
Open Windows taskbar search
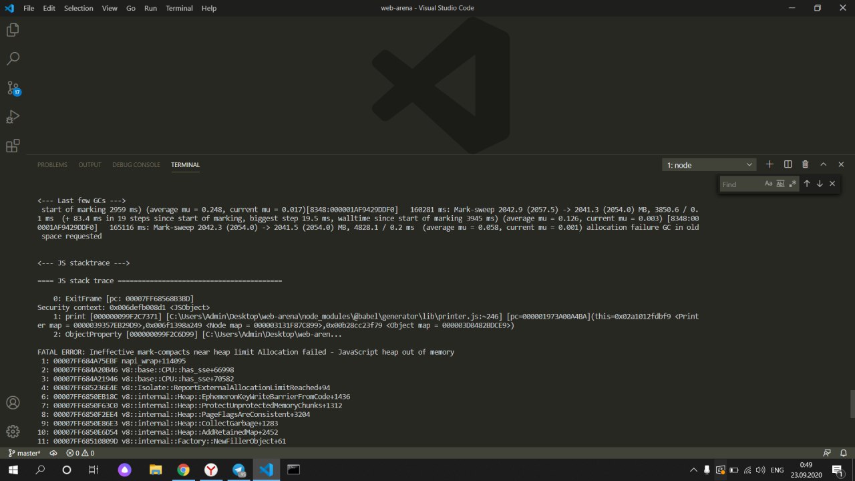[39, 470]
